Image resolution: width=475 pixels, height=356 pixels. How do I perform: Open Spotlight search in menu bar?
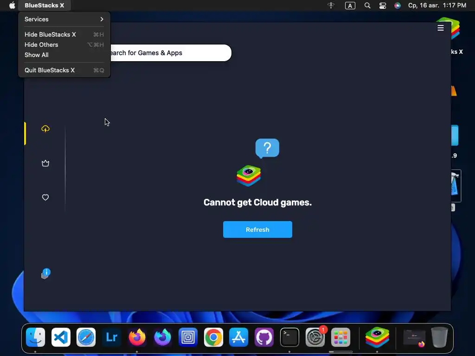(367, 6)
